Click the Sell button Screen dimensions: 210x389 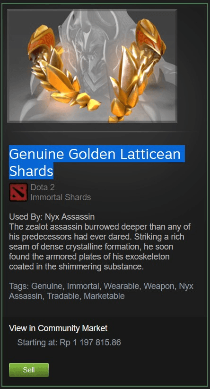(x=29, y=370)
